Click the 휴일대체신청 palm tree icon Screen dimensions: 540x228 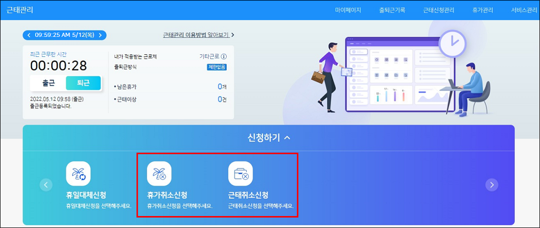(78, 174)
